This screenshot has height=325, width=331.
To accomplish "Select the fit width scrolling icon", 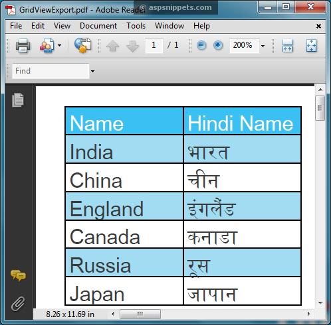I will (287, 46).
